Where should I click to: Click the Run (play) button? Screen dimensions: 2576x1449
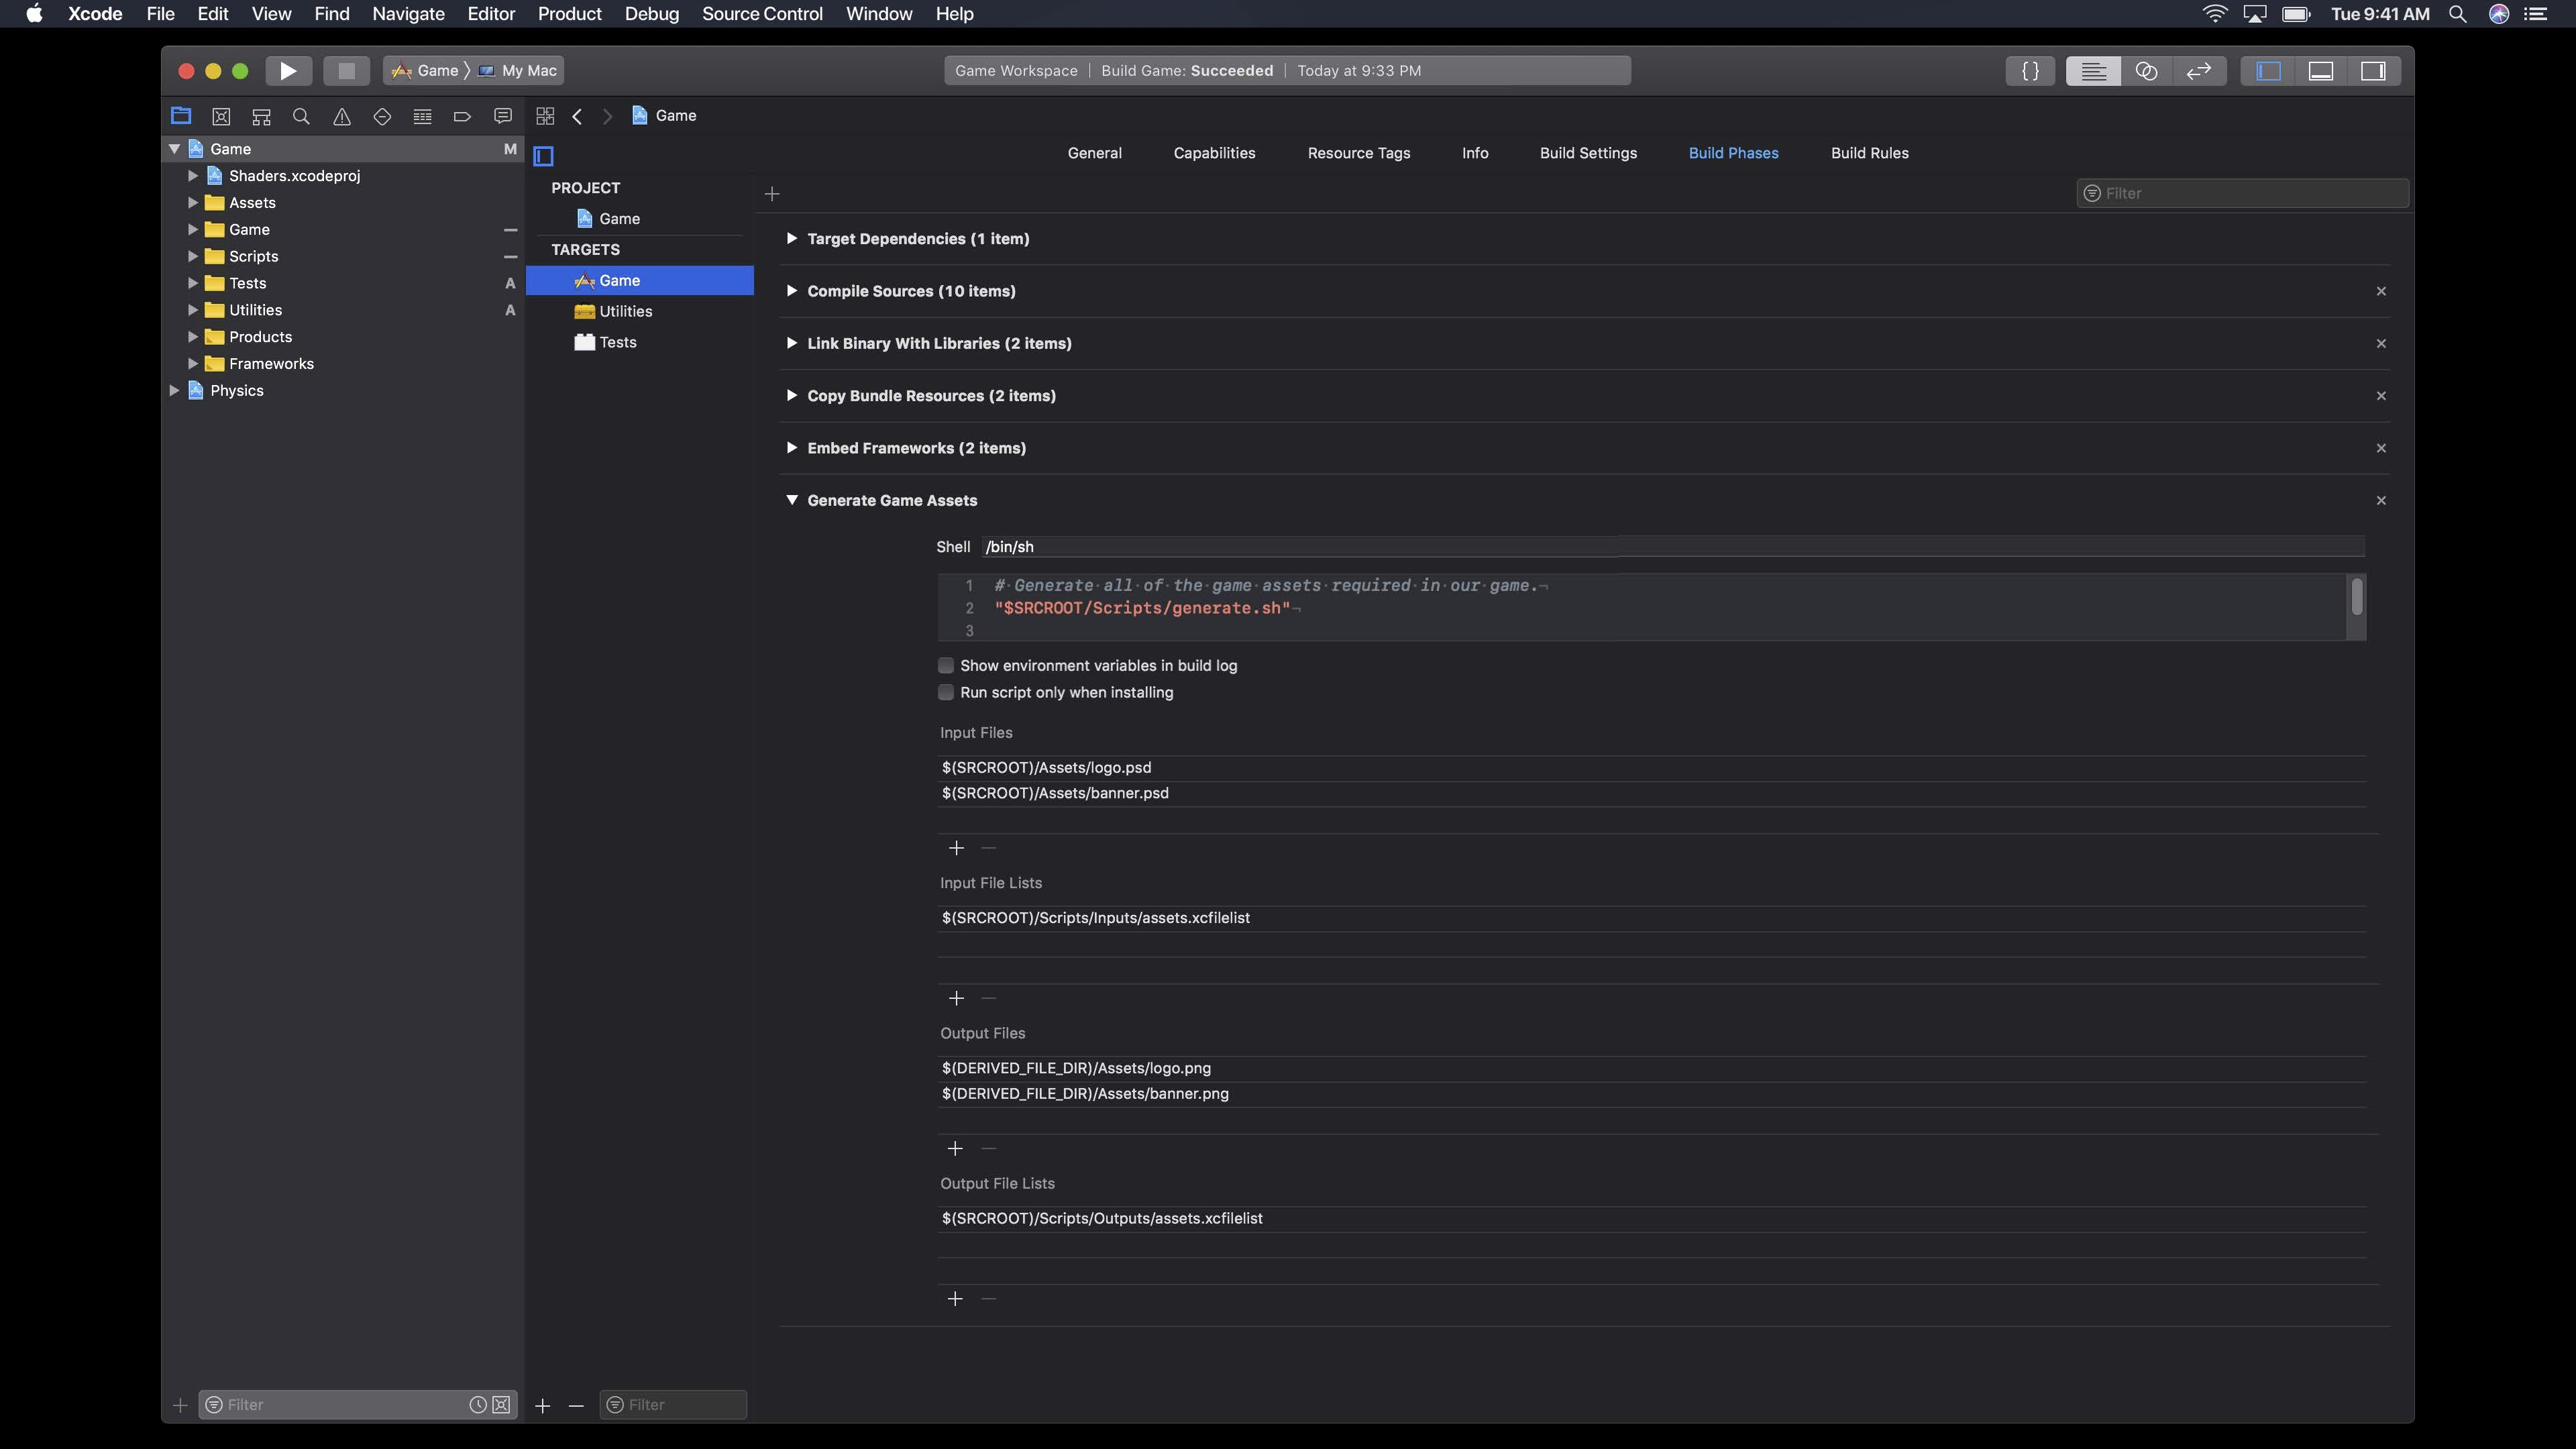click(x=288, y=71)
